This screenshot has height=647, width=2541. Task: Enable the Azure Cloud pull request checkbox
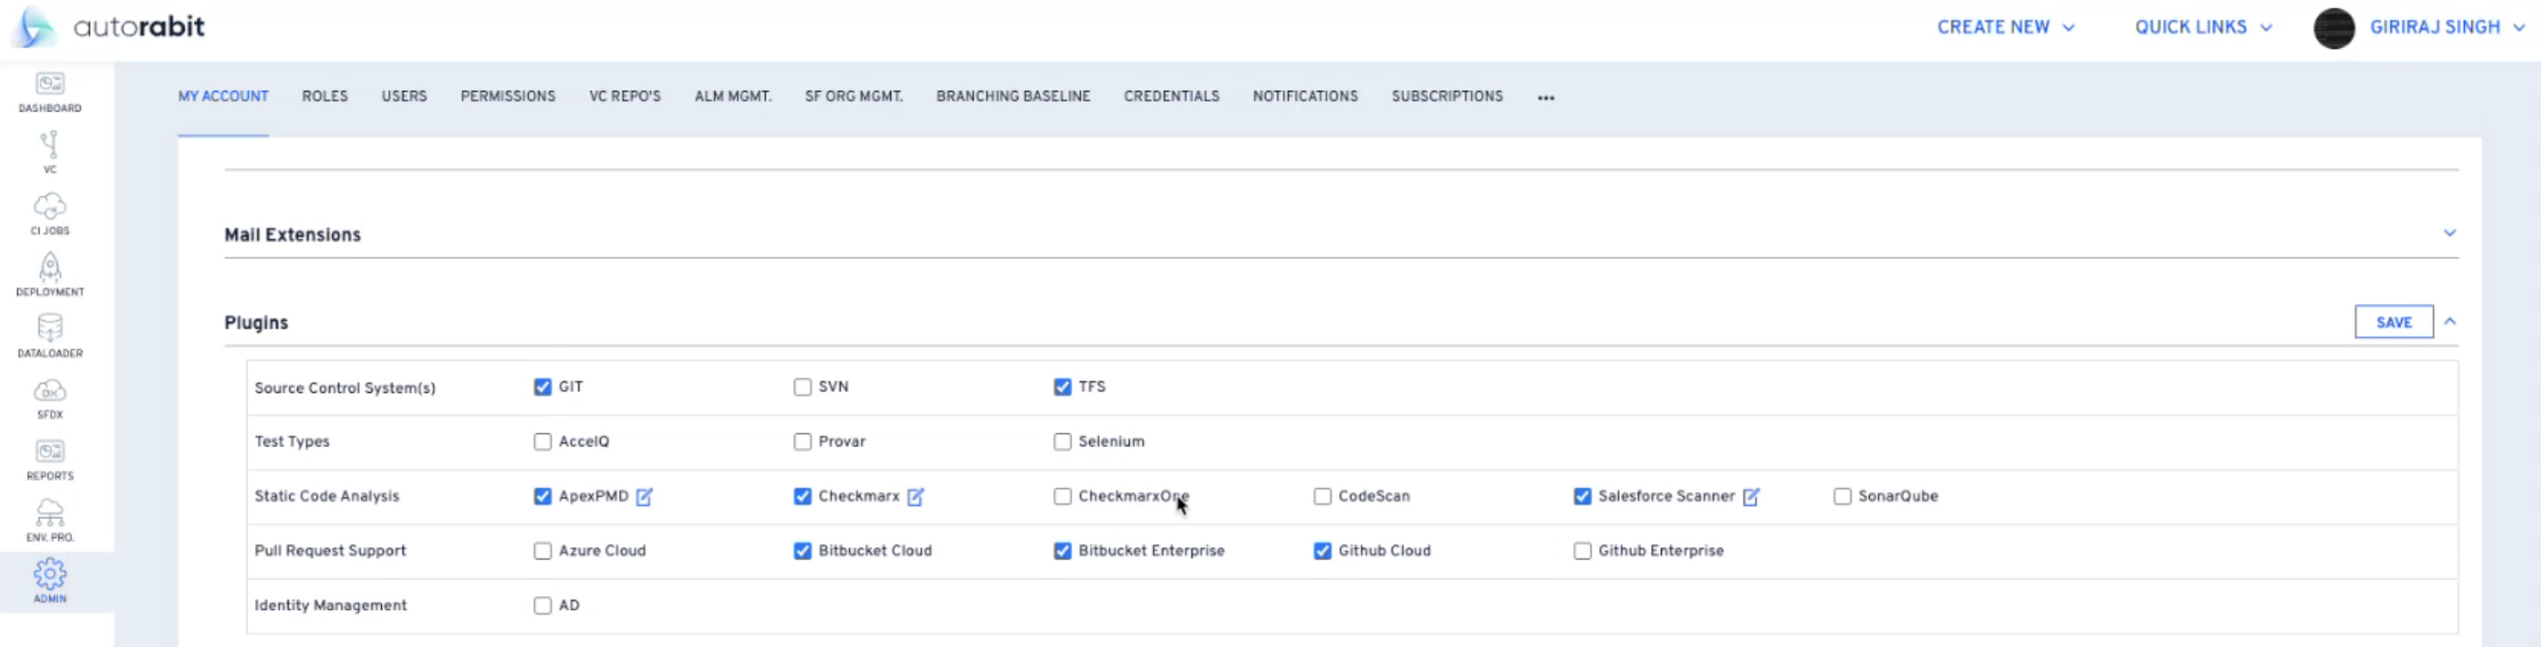pyautogui.click(x=543, y=550)
